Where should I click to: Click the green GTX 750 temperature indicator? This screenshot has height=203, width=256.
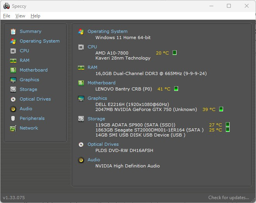point(221,109)
